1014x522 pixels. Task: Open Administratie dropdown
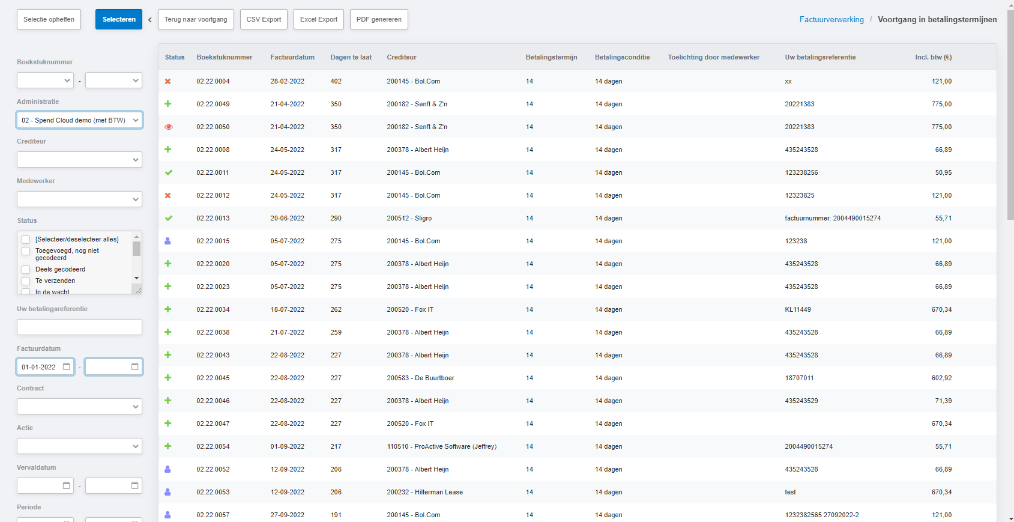(x=79, y=120)
